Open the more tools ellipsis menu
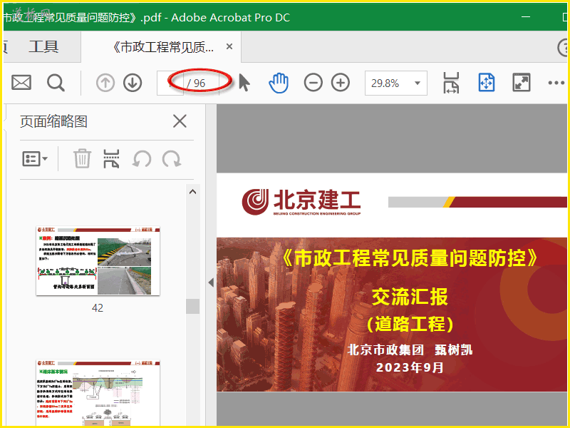570x428 pixels. [556, 83]
